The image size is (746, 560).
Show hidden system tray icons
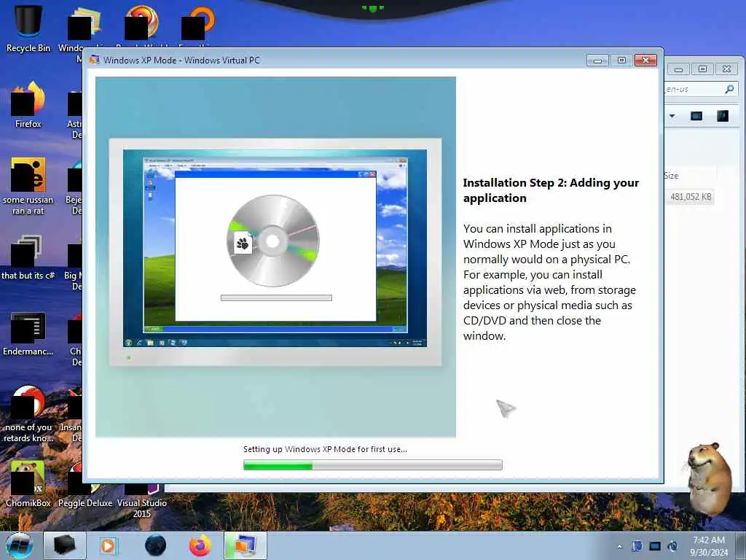(x=619, y=547)
